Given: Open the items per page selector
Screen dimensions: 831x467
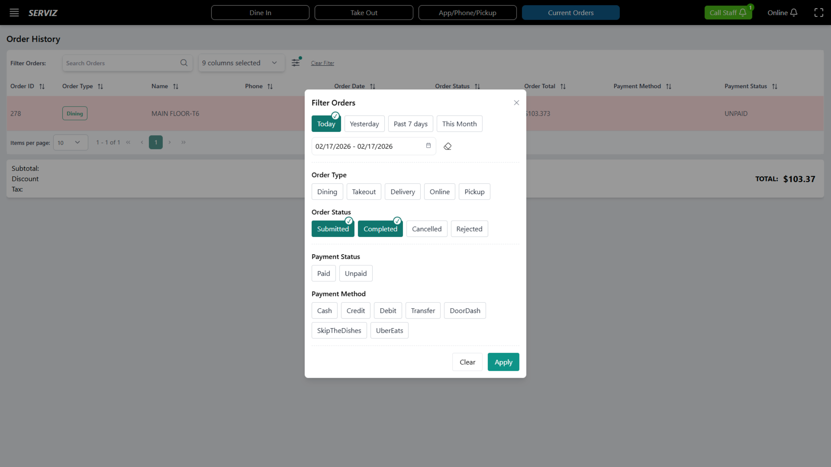Looking at the screenshot, I should (70, 142).
